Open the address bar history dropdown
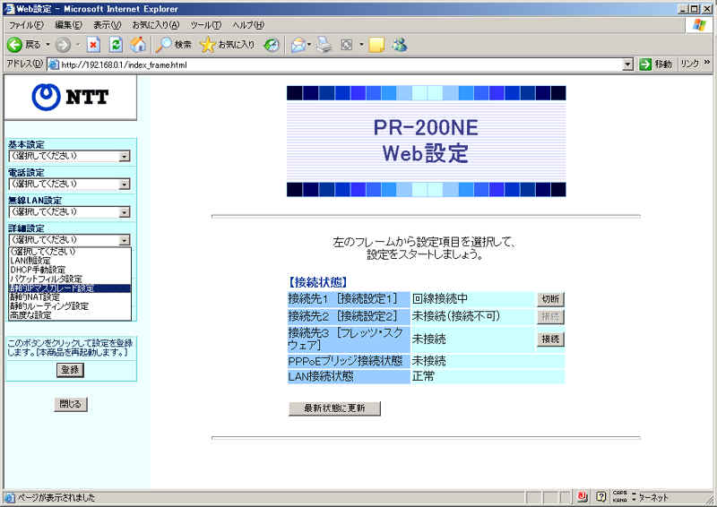The image size is (717, 507). click(x=628, y=64)
